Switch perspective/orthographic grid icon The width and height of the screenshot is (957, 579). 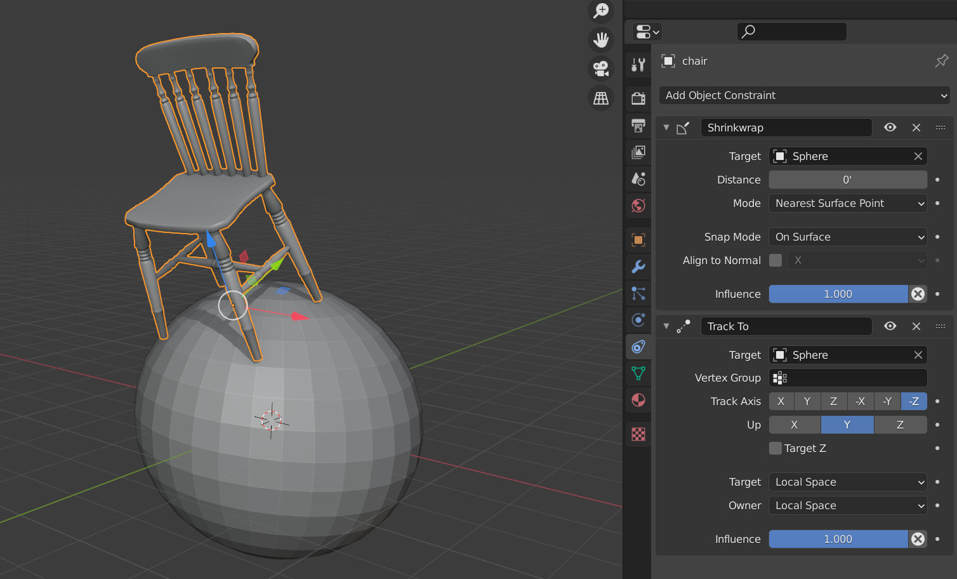click(600, 98)
